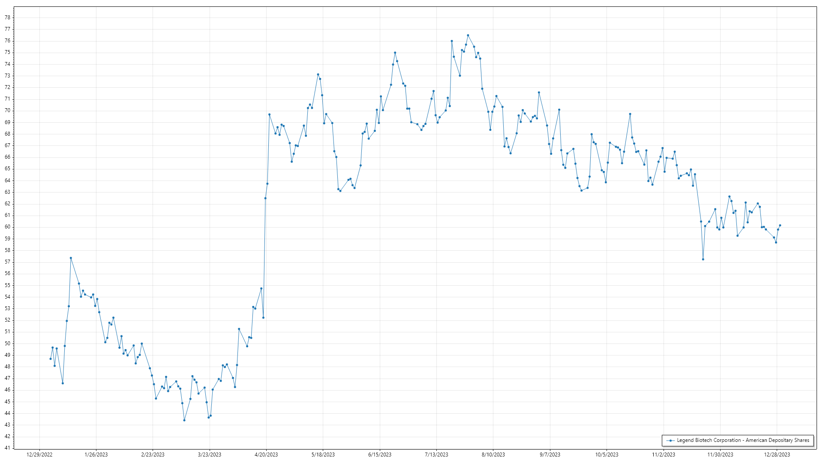
Task: Click the 78 label on the y-axis
Action: (7, 18)
